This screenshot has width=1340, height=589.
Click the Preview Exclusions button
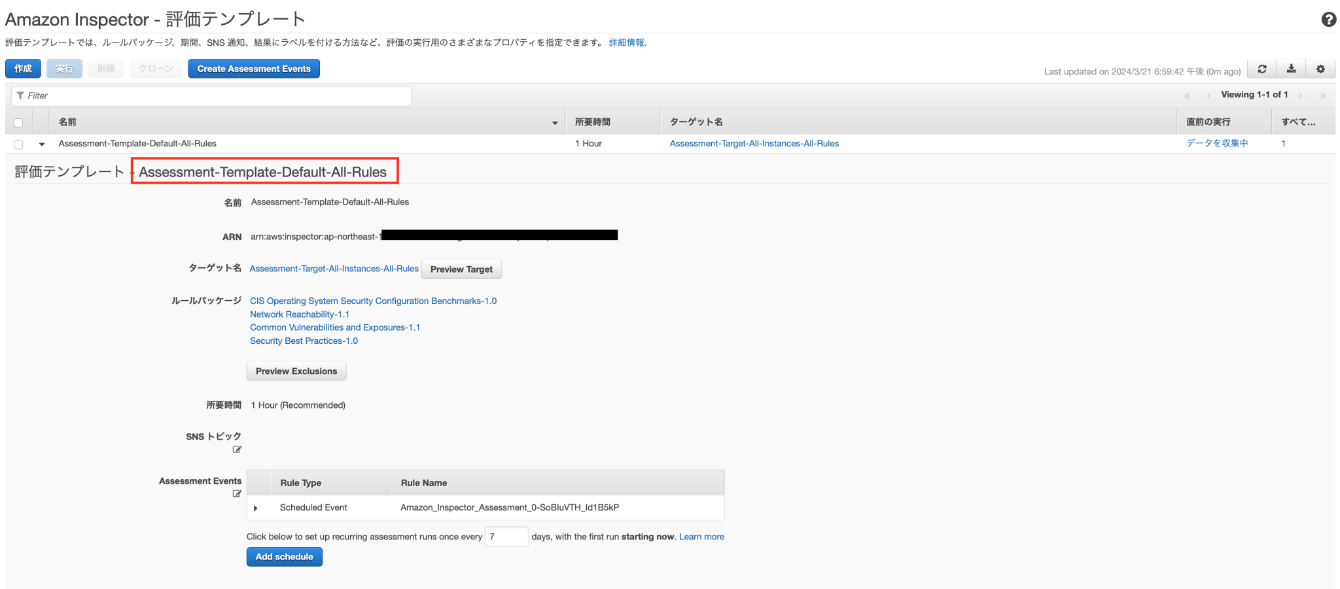point(296,371)
